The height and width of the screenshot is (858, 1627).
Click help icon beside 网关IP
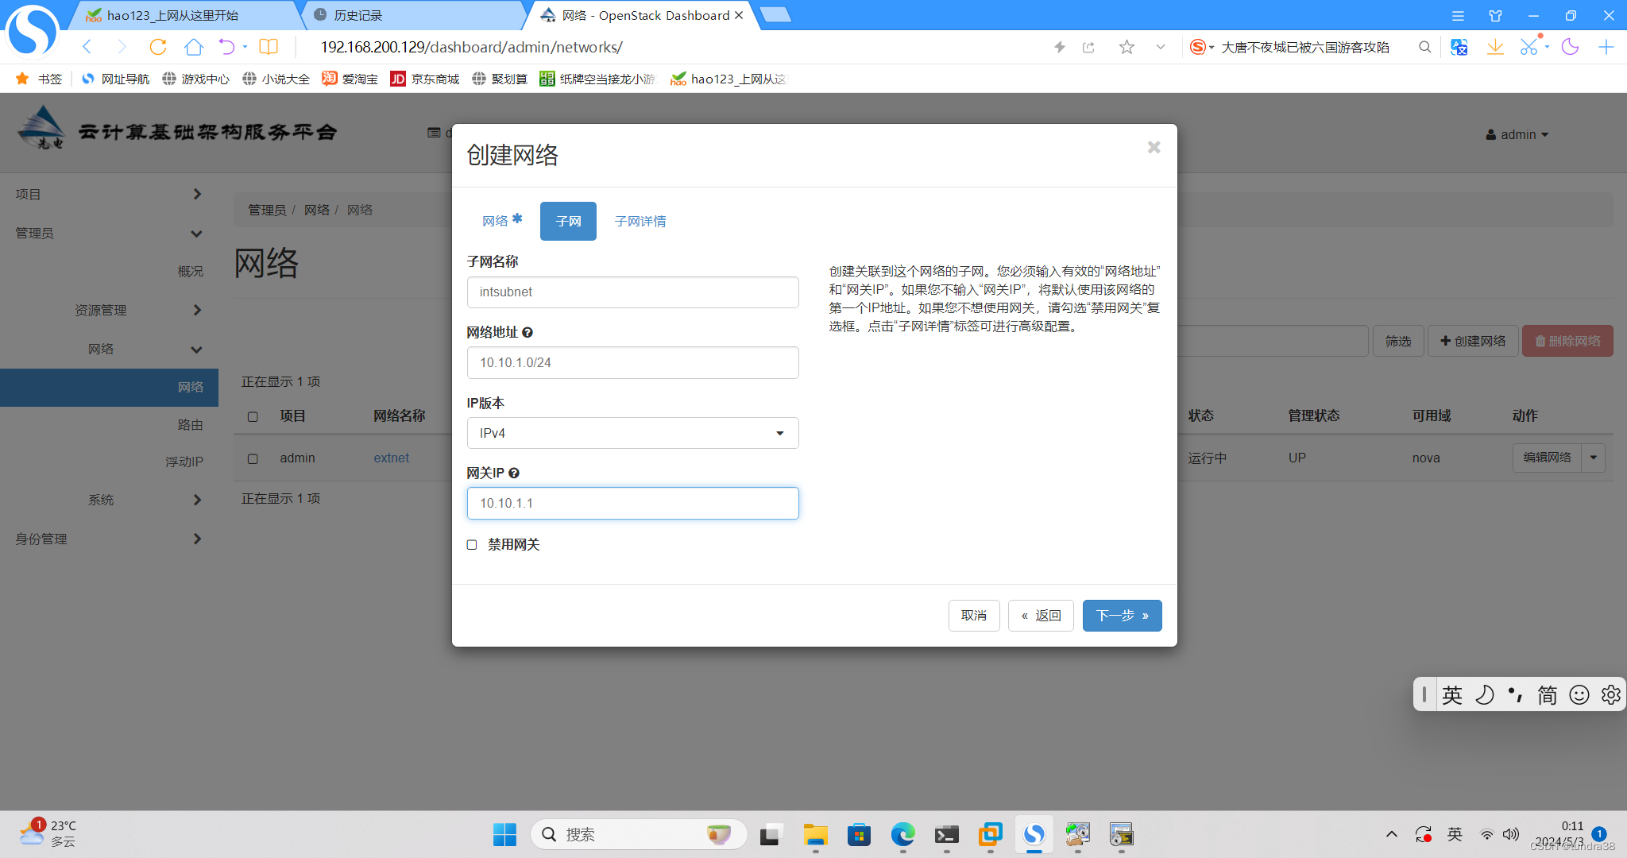514,473
